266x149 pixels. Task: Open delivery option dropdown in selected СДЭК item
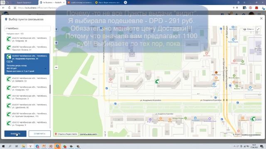(45, 68)
